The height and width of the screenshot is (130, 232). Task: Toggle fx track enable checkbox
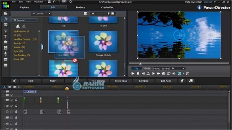(12, 112)
